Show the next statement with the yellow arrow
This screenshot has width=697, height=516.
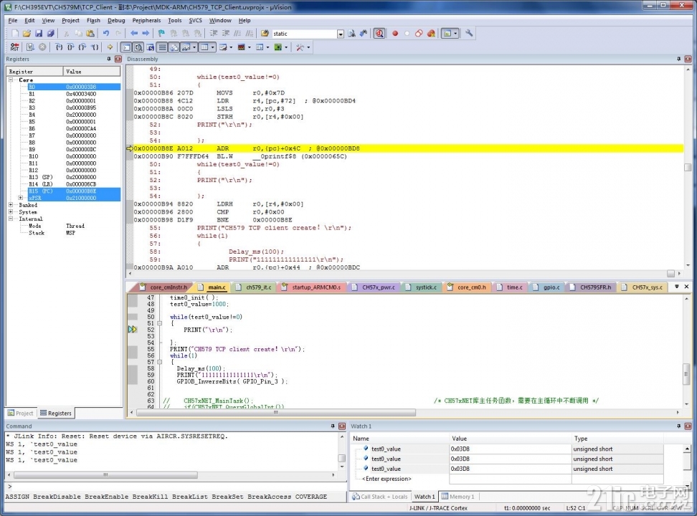coord(110,47)
